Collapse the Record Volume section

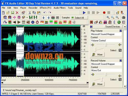click(121, 60)
